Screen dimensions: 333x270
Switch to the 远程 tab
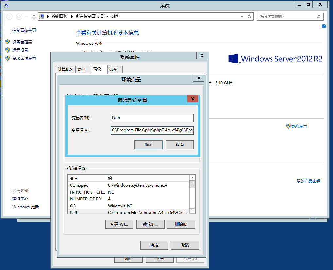tap(115, 69)
